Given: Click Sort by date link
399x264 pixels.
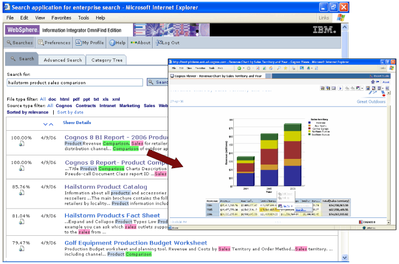Looking at the screenshot, I should pyautogui.click(x=70, y=112).
